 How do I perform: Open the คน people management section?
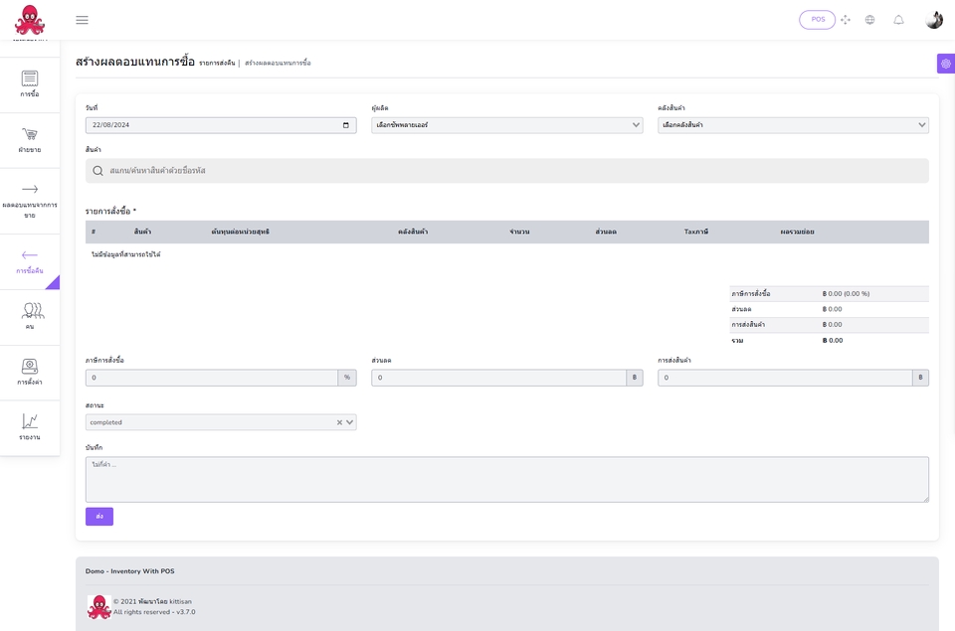coord(30,314)
